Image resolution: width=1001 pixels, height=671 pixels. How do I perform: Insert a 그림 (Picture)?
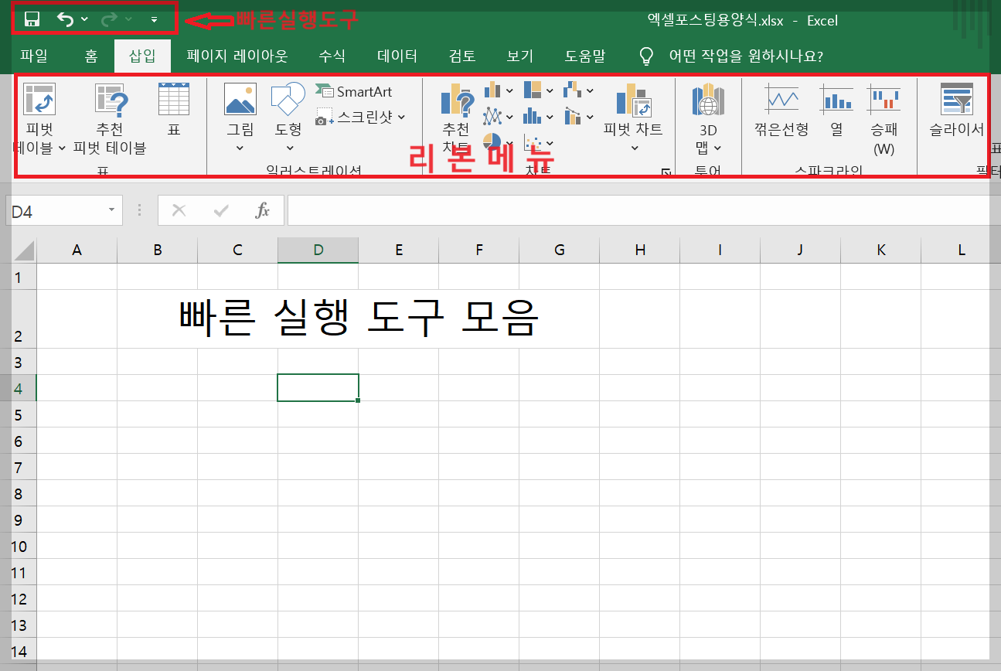coord(240,112)
